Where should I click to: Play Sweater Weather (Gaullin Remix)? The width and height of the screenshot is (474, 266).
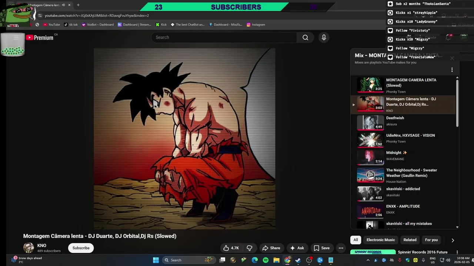point(403,175)
